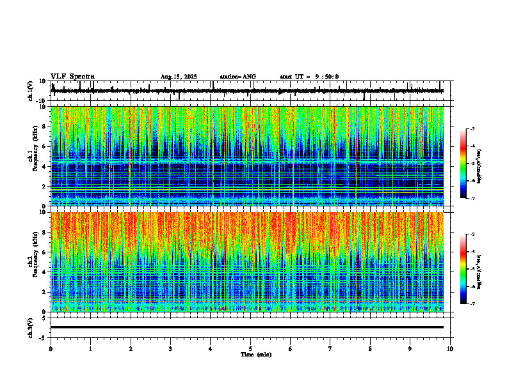Click the date 'Aug.15, 2025' label
The image size is (507, 391).
pyautogui.click(x=179, y=77)
